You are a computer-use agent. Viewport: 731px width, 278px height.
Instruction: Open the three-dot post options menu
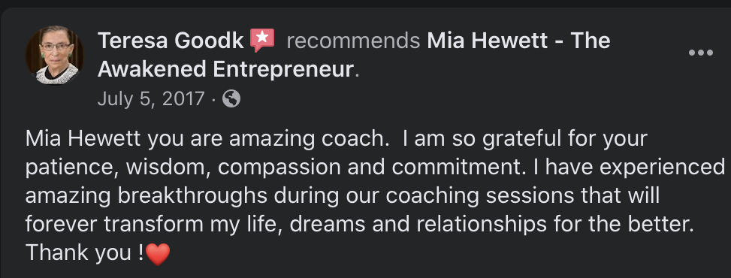701,53
